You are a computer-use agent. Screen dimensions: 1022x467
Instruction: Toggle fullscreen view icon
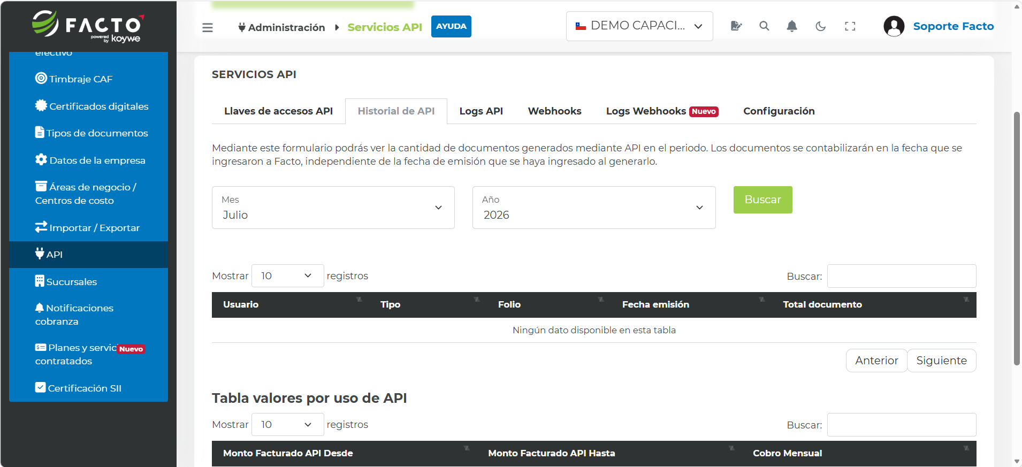pyautogui.click(x=850, y=26)
